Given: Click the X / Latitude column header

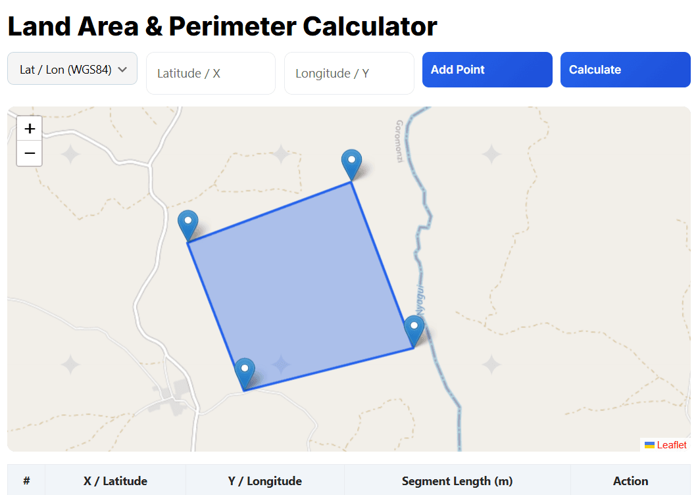Looking at the screenshot, I should point(114,481).
